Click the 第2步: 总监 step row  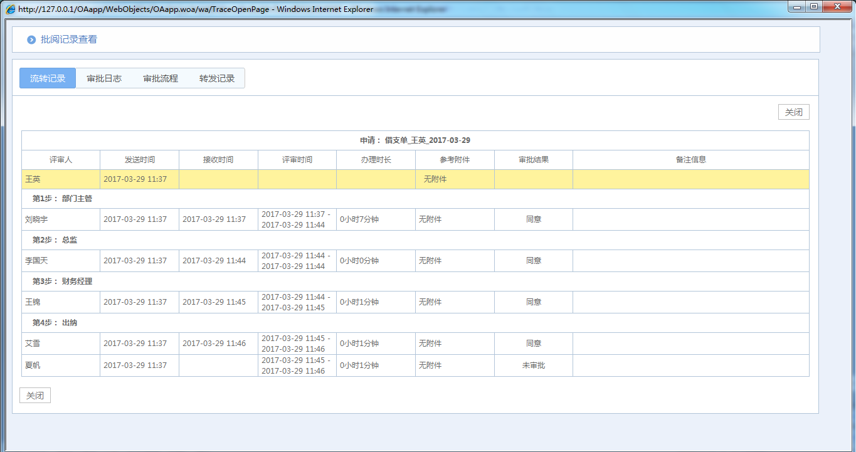[55, 240]
